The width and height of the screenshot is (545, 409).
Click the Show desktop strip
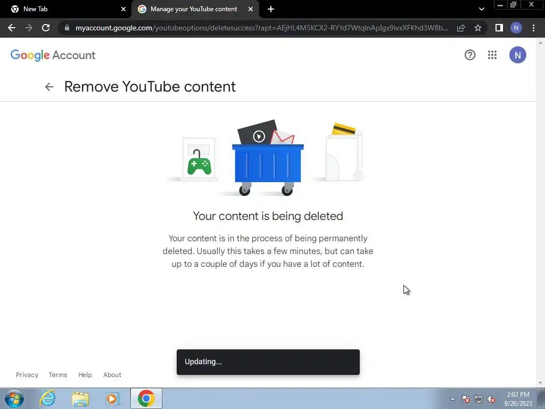pyautogui.click(x=541, y=398)
